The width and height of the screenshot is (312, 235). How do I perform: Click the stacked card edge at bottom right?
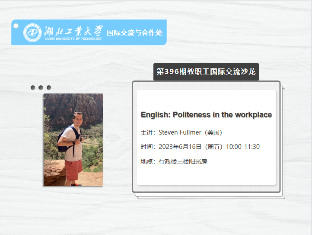click(x=284, y=196)
